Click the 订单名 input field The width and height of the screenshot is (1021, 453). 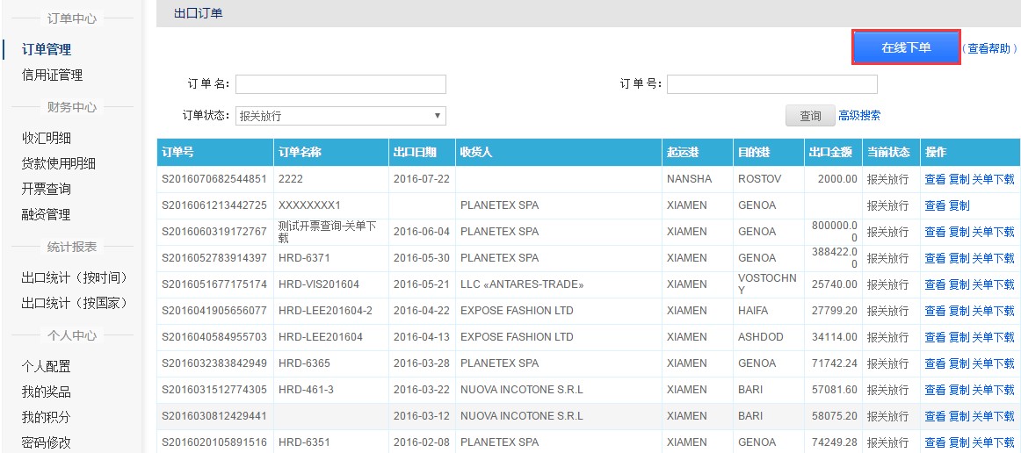(x=341, y=84)
